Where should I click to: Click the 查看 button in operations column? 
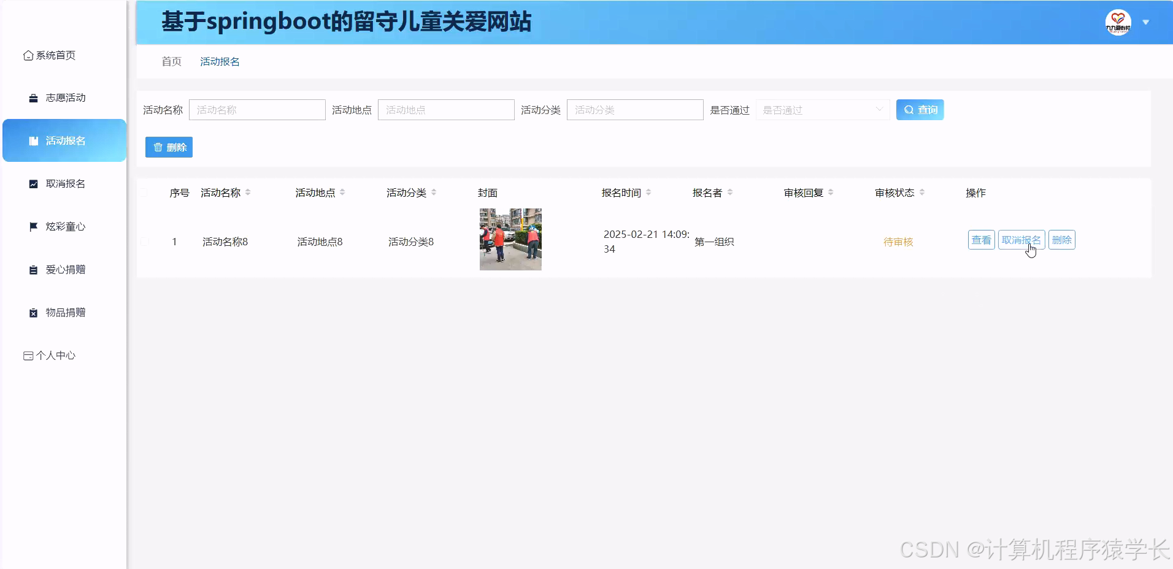coord(981,239)
